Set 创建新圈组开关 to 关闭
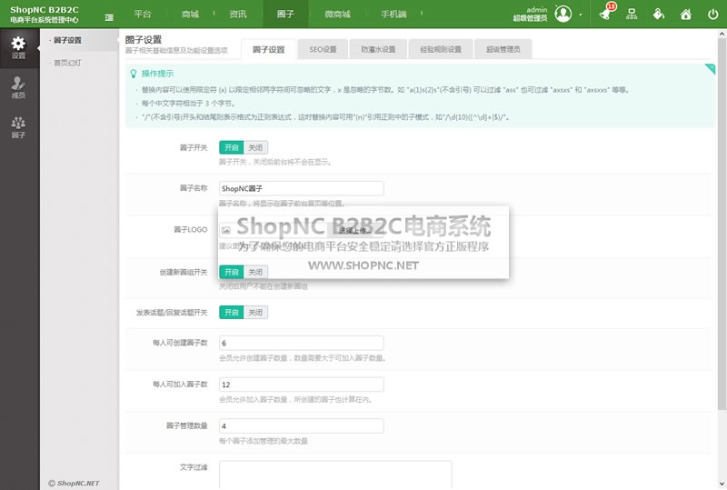 255,272
